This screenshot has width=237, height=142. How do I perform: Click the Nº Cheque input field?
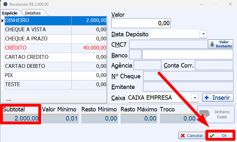click(x=188, y=76)
